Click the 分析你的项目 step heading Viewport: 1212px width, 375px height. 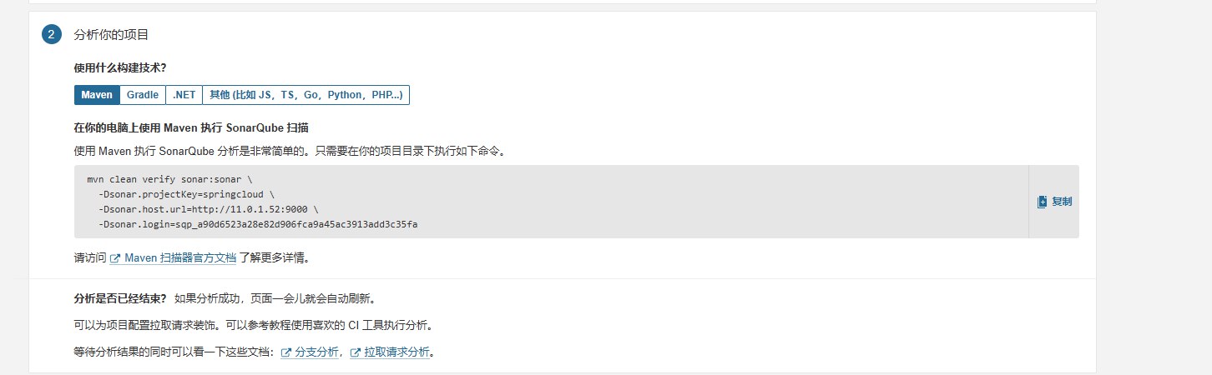click(x=111, y=35)
